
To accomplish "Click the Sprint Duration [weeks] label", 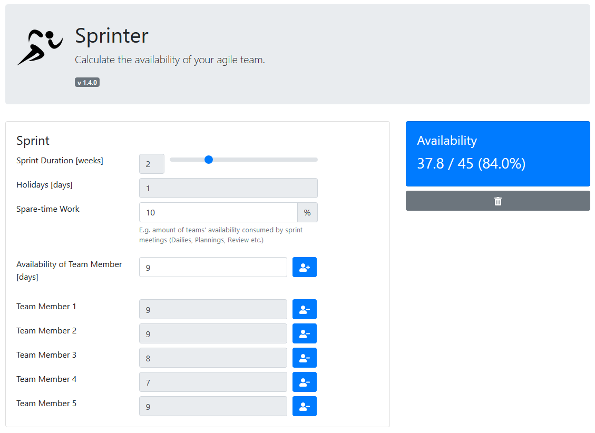I will [60, 160].
